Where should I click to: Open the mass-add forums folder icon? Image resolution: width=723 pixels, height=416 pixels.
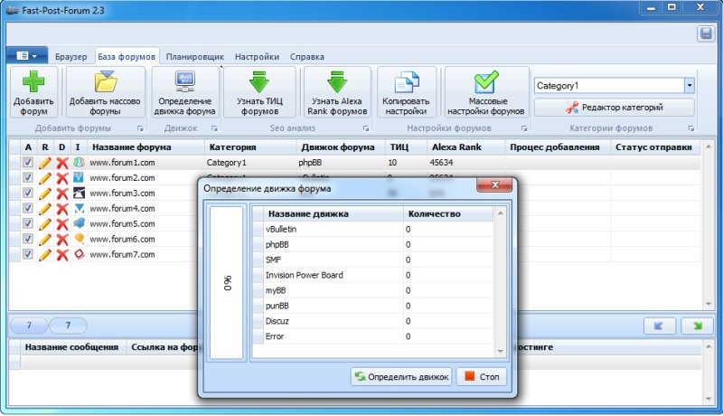pos(106,82)
